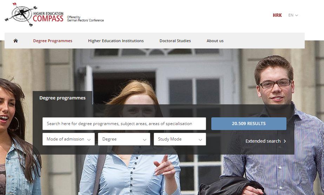The width and height of the screenshot is (324, 195).
Task: Go to the home page icon
Action: point(15,41)
